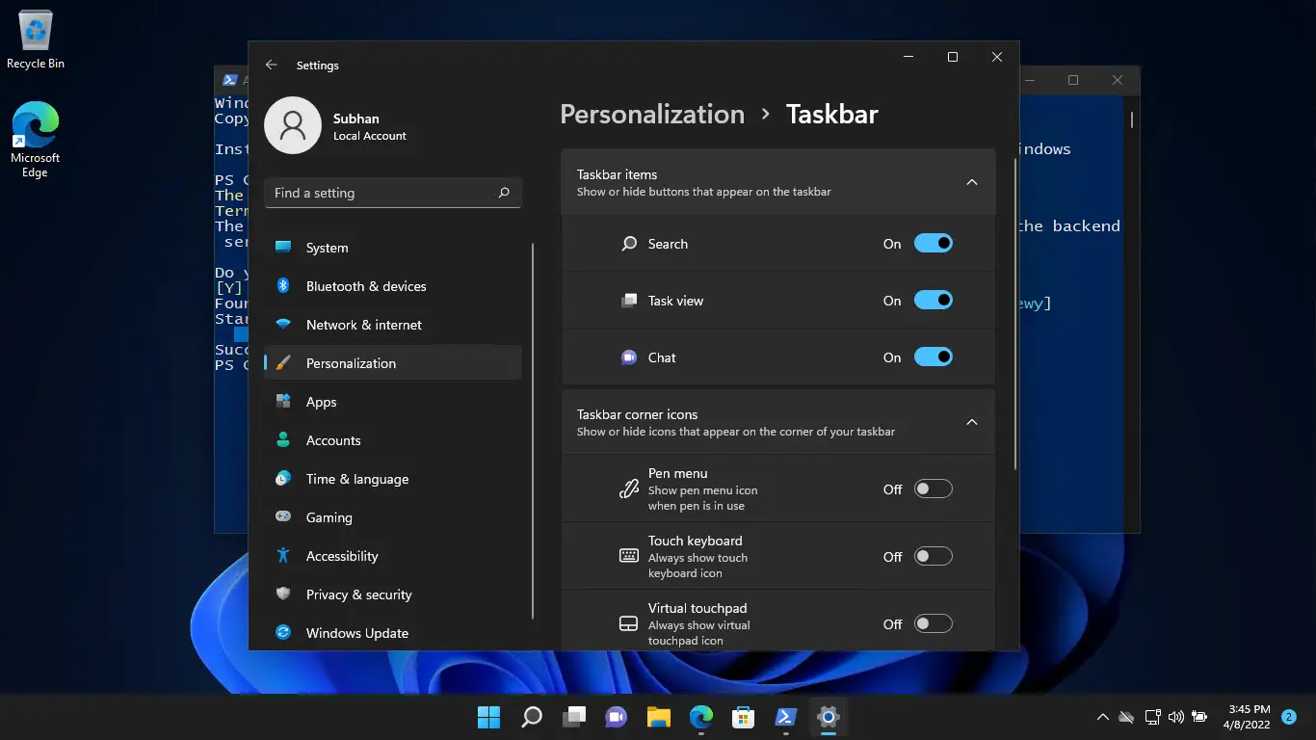Launch Chat from the taskbar
The width and height of the screenshot is (1316, 740).
pyautogui.click(x=617, y=717)
